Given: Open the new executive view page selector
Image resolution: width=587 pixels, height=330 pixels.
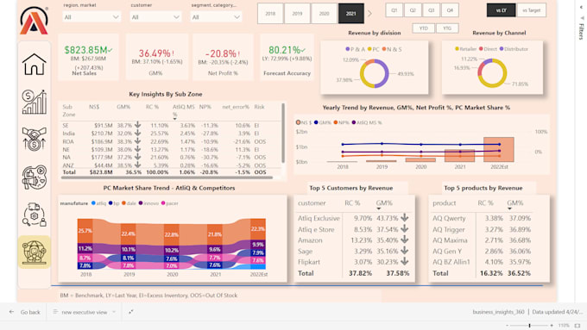Looking at the screenshot, I should click(x=85, y=312).
